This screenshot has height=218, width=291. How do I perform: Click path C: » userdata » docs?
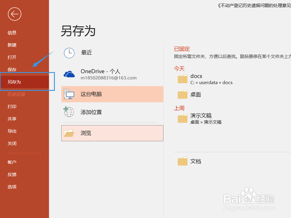click(x=212, y=83)
